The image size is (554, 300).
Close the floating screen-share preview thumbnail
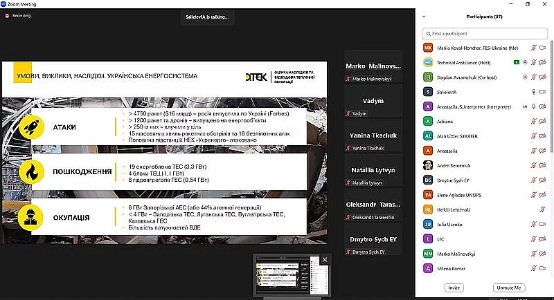[325, 260]
